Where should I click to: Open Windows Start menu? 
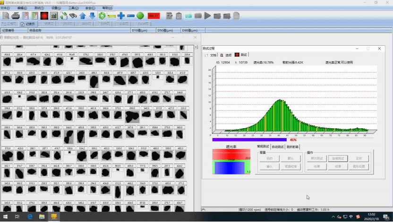[x=5, y=217]
